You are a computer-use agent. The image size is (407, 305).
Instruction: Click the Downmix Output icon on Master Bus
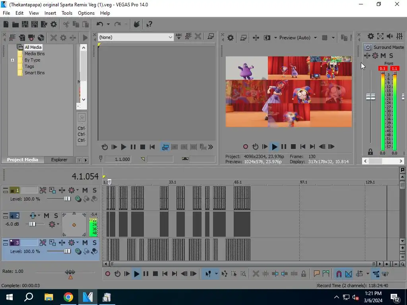(380, 36)
